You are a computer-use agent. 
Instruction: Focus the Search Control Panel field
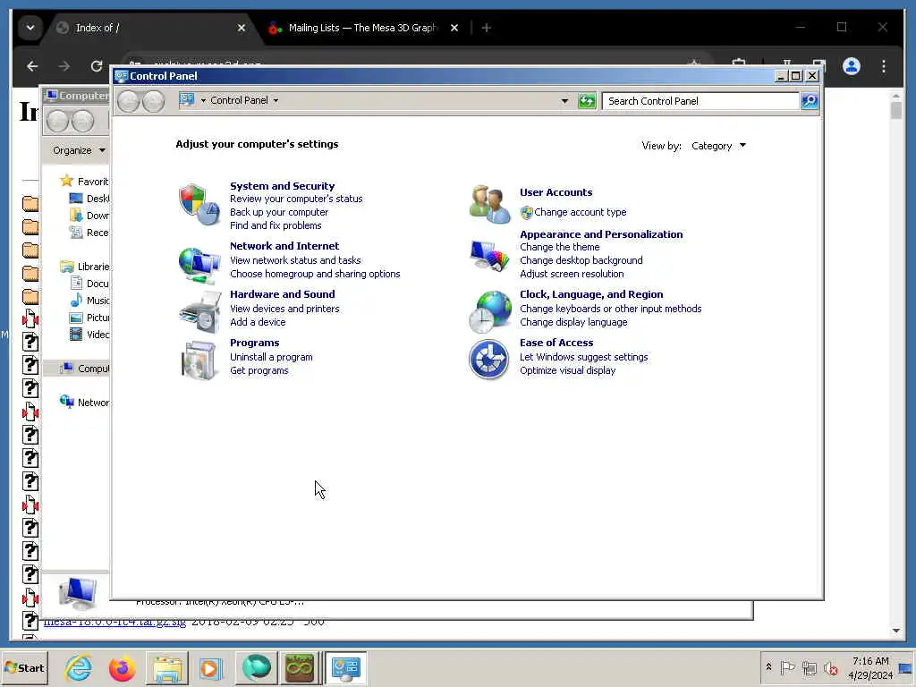[x=701, y=101]
